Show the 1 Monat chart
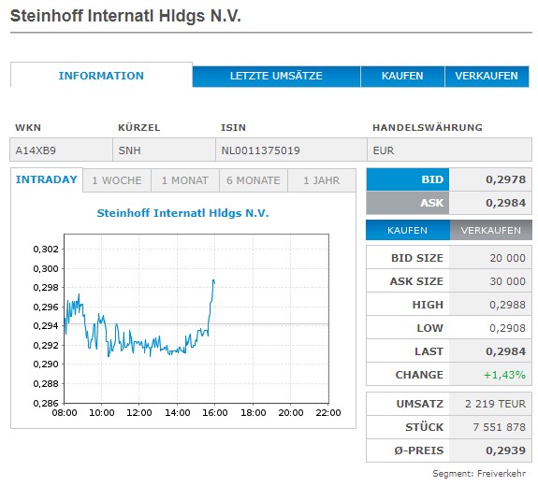The height and width of the screenshot is (486, 538). [x=185, y=180]
